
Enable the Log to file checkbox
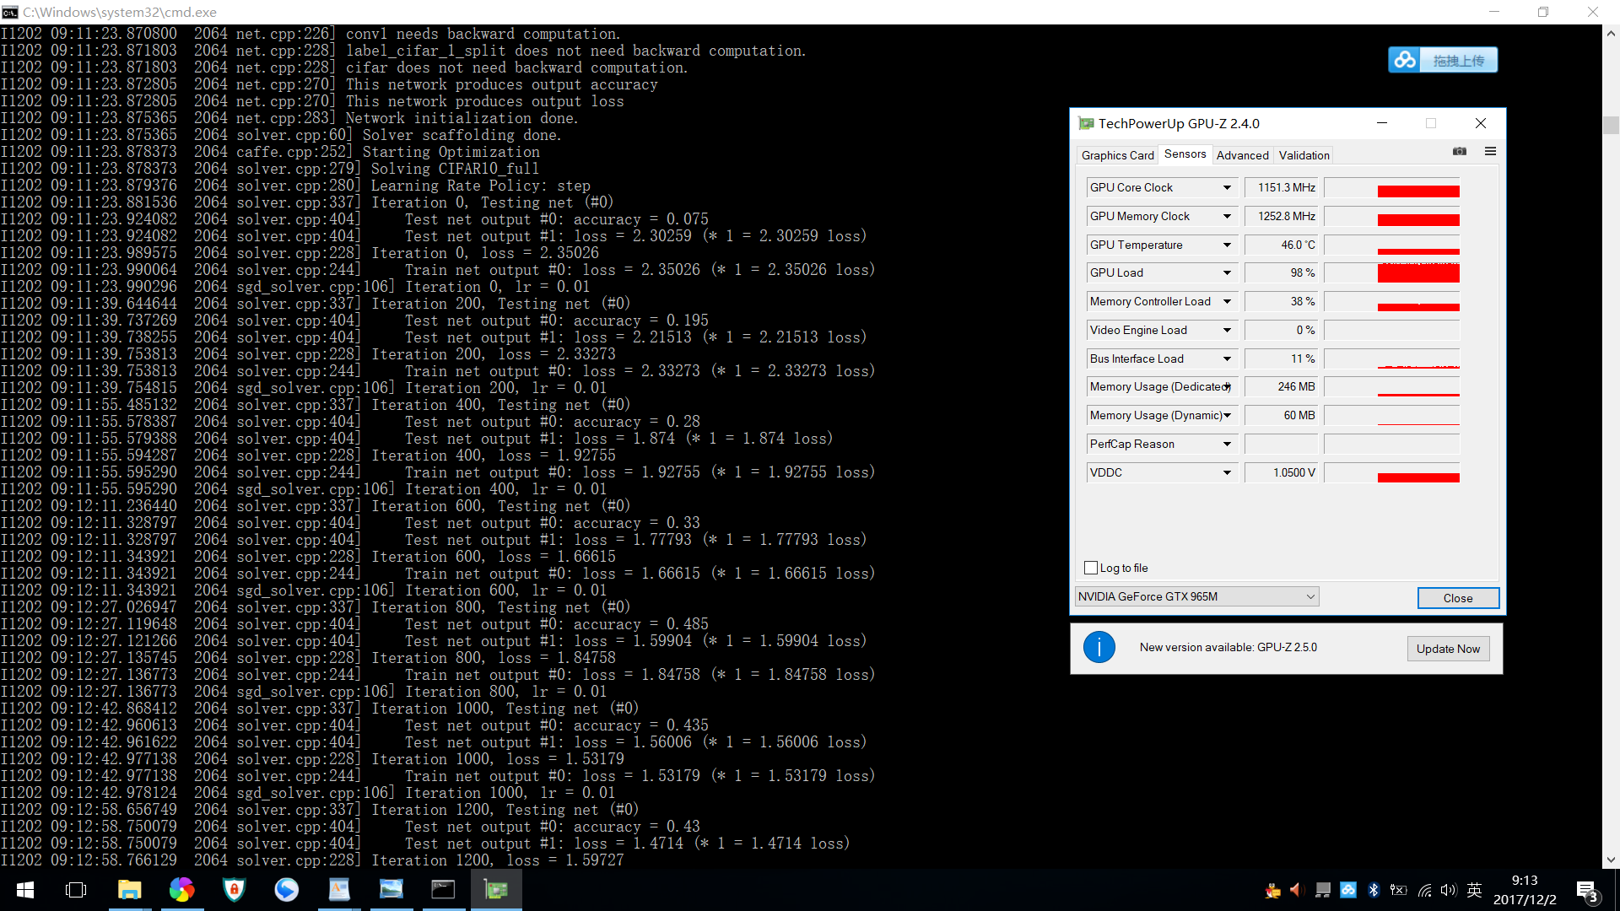click(1091, 568)
